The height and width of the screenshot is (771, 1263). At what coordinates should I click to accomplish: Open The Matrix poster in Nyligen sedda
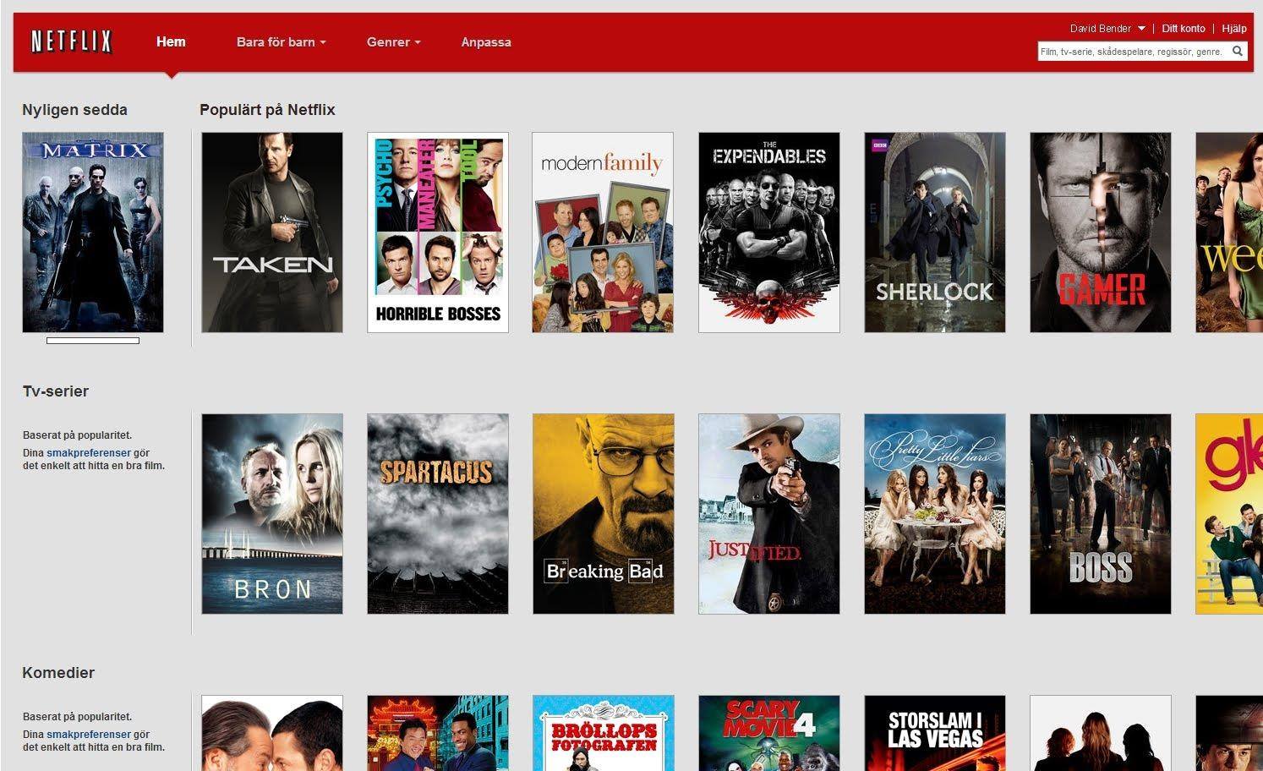pos(93,232)
